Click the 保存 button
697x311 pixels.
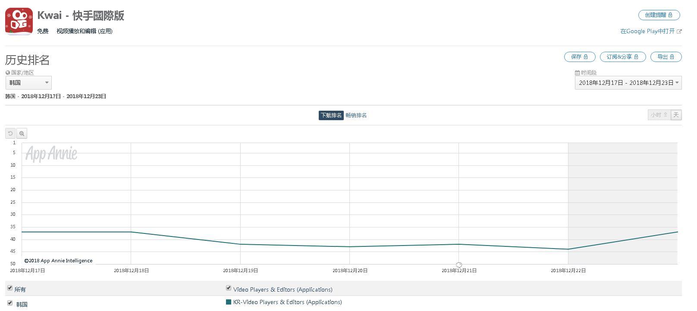[x=580, y=57]
